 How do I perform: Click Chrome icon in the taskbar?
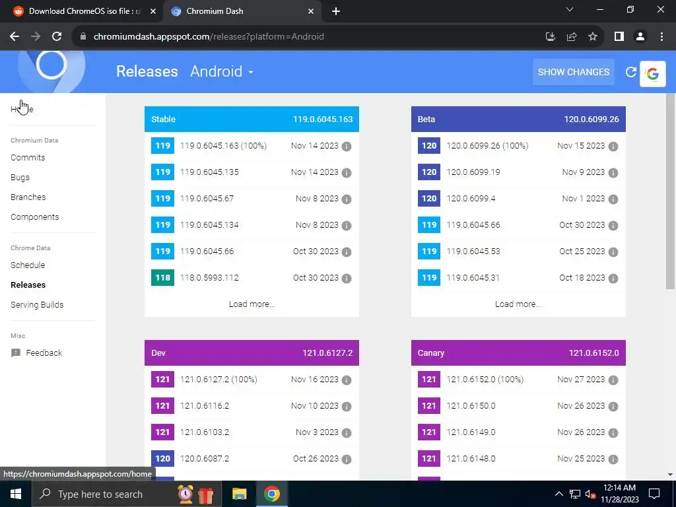(271, 494)
